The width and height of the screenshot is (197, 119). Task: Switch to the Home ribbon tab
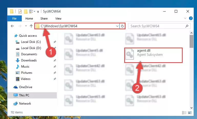coord(29,19)
